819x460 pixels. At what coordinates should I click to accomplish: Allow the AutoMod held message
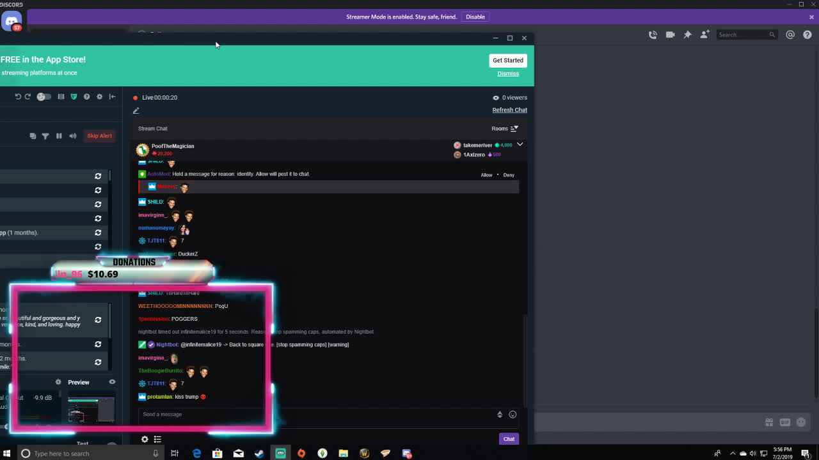click(x=486, y=175)
